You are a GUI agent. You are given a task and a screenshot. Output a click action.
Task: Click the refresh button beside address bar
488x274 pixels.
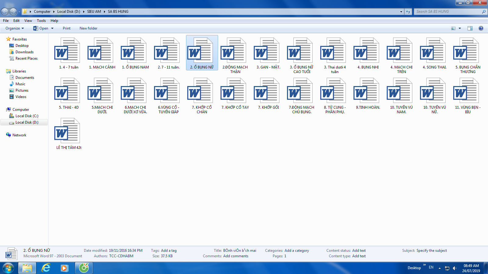pyautogui.click(x=408, y=12)
